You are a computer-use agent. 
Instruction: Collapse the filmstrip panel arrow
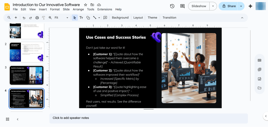[18, 119]
